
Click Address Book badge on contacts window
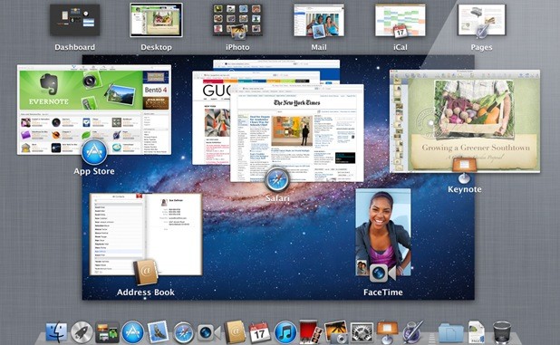145,273
